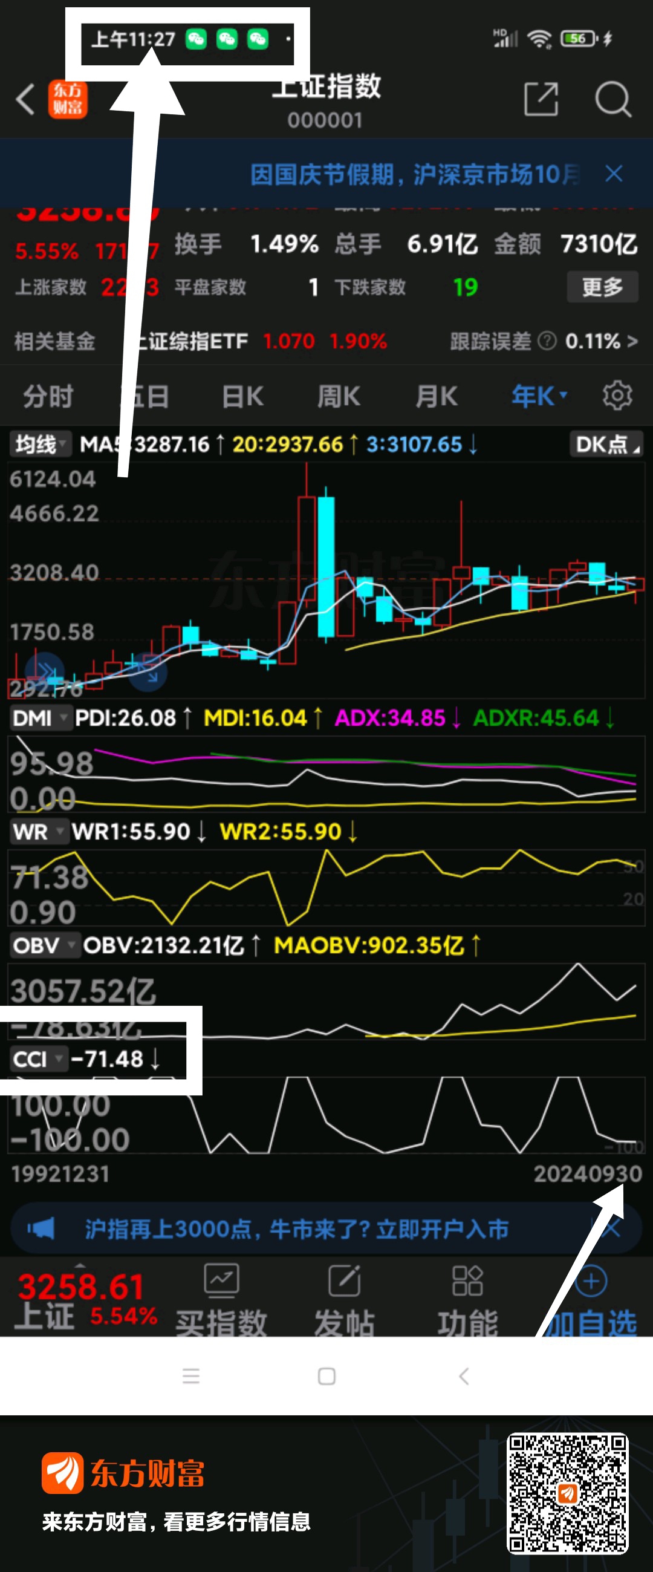Screen dimensions: 653x1572
Task: Tap ADX:34.85 value
Action: (x=398, y=717)
